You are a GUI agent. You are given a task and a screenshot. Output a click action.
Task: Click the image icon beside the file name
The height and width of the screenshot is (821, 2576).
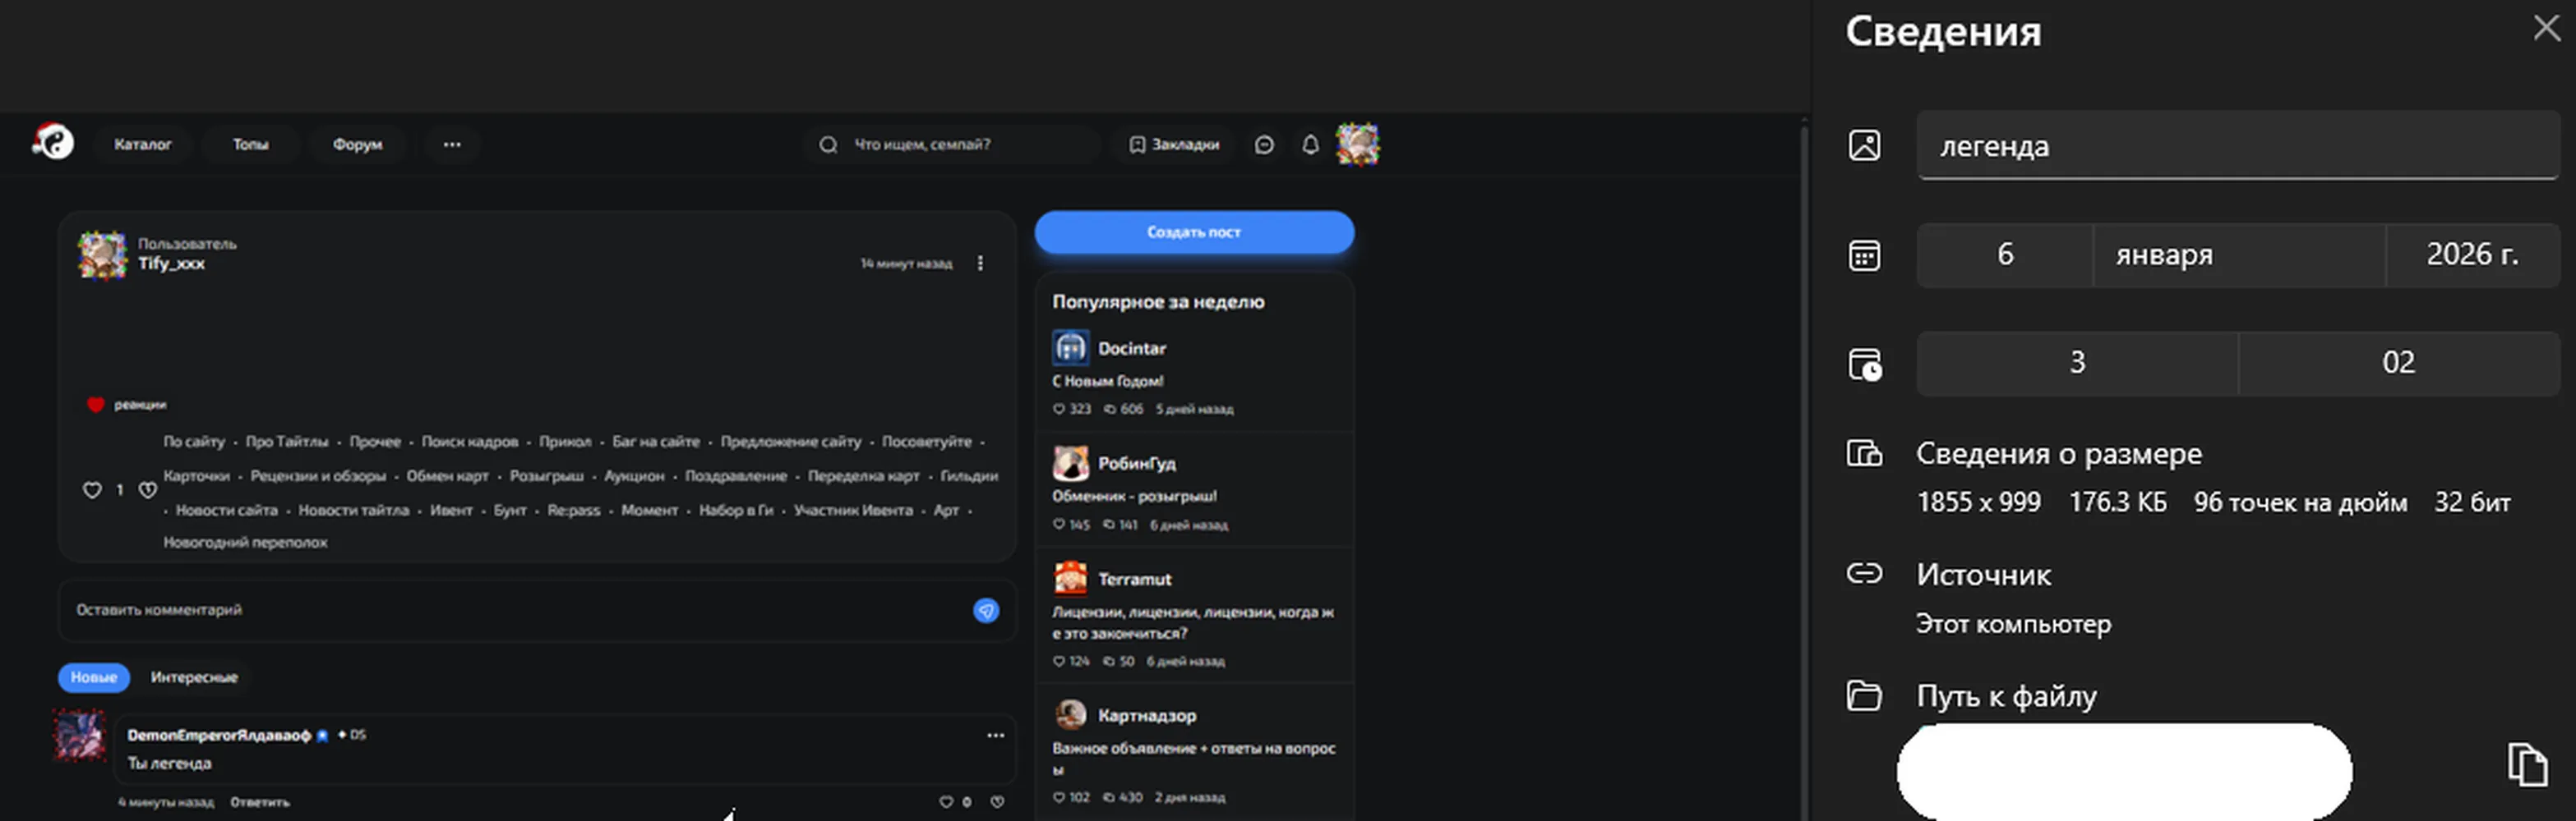pos(1864,144)
